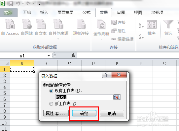Customize the Quick Access Toolbar dropdown
179x131 pixels.
(x=39, y=4)
